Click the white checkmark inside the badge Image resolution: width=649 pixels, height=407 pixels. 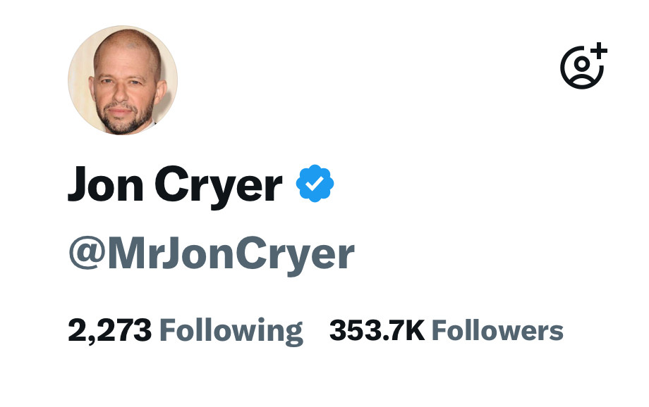coord(315,183)
